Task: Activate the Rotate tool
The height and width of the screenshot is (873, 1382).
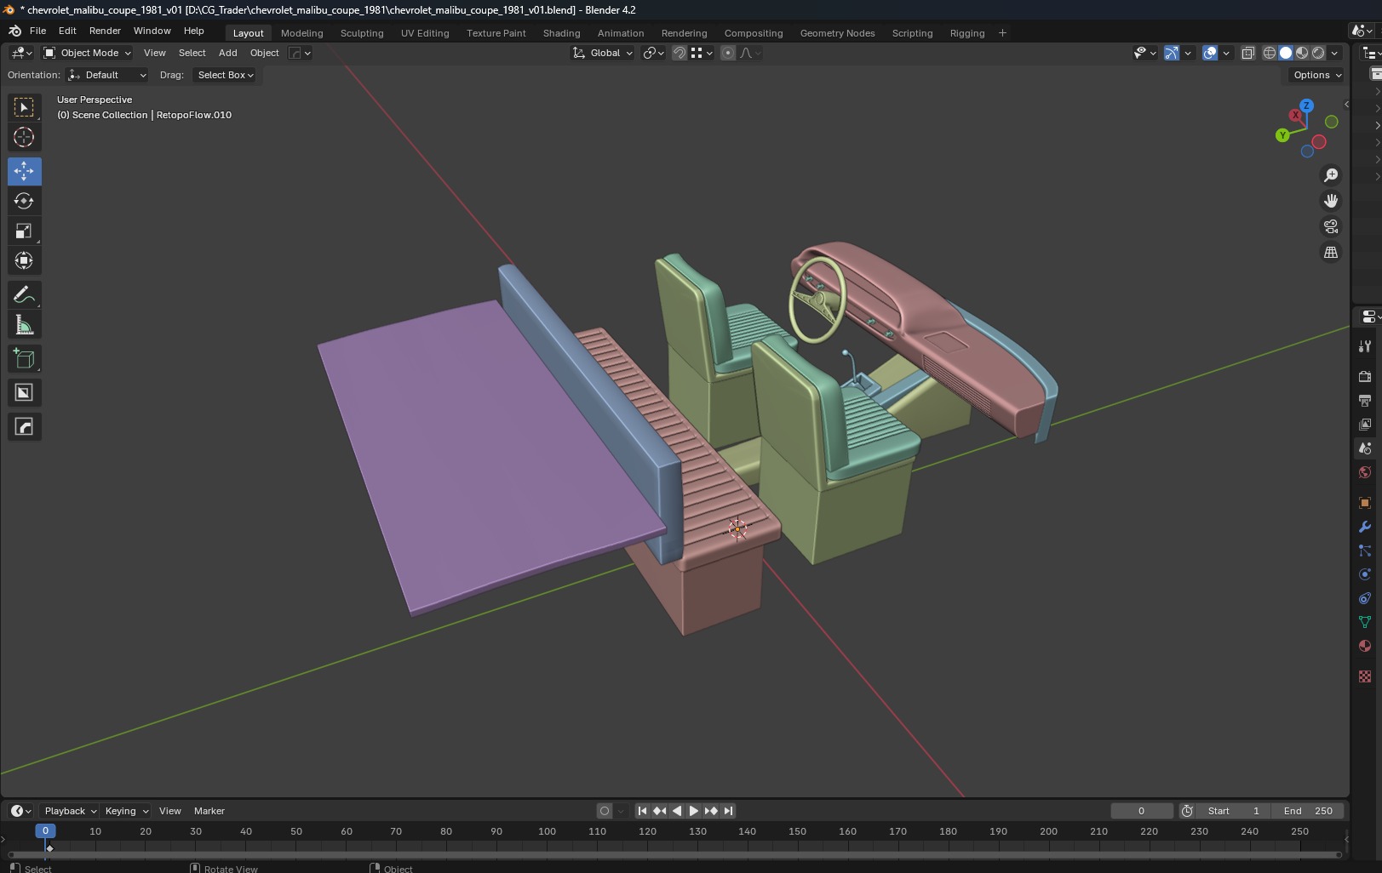Action: (24, 201)
